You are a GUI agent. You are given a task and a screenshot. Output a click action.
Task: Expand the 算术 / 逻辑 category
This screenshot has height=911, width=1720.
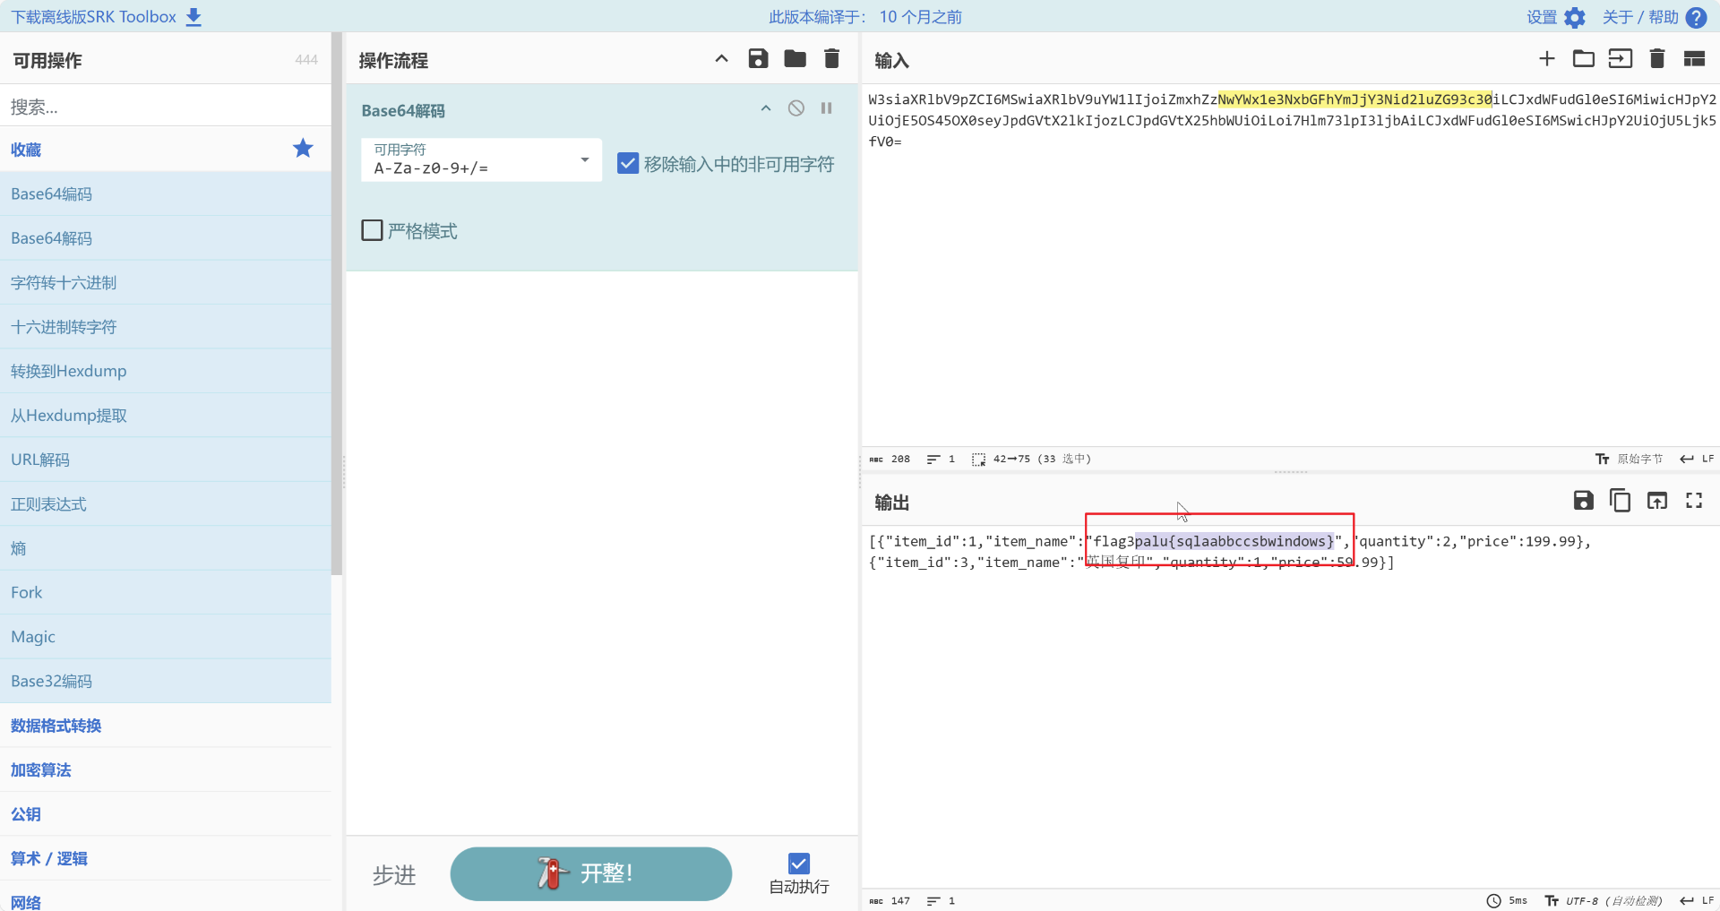pyautogui.click(x=166, y=858)
